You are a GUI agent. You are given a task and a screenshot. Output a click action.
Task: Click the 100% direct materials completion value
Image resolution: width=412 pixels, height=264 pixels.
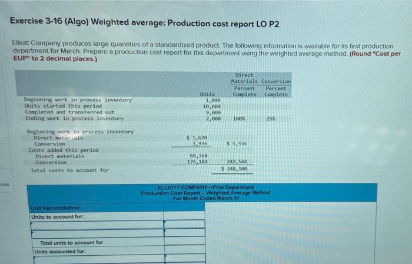click(x=239, y=119)
